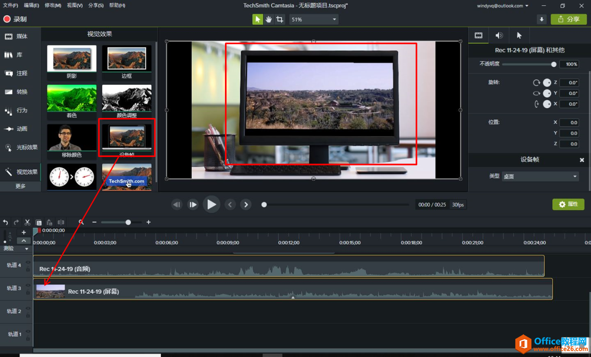Select the Edit mode arrow tool
Image resolution: width=591 pixels, height=357 pixels.
click(258, 19)
